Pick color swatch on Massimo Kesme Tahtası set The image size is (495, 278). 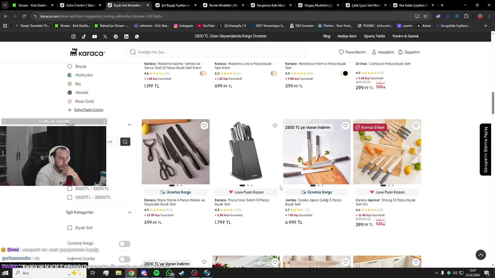[203, 73]
